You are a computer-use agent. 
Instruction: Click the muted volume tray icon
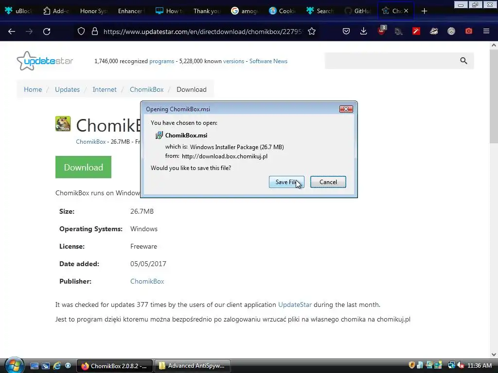pos(461,365)
